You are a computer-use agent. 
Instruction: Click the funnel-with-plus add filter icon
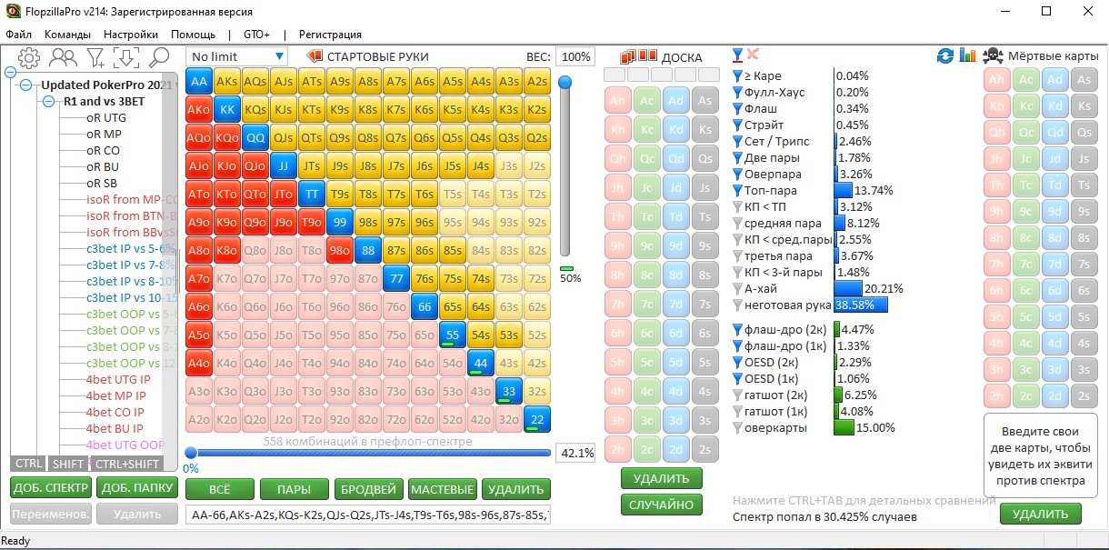point(95,58)
